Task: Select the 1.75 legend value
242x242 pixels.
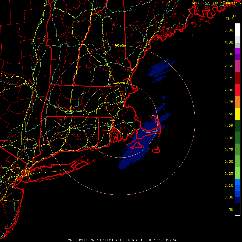Action: click(x=229, y=102)
